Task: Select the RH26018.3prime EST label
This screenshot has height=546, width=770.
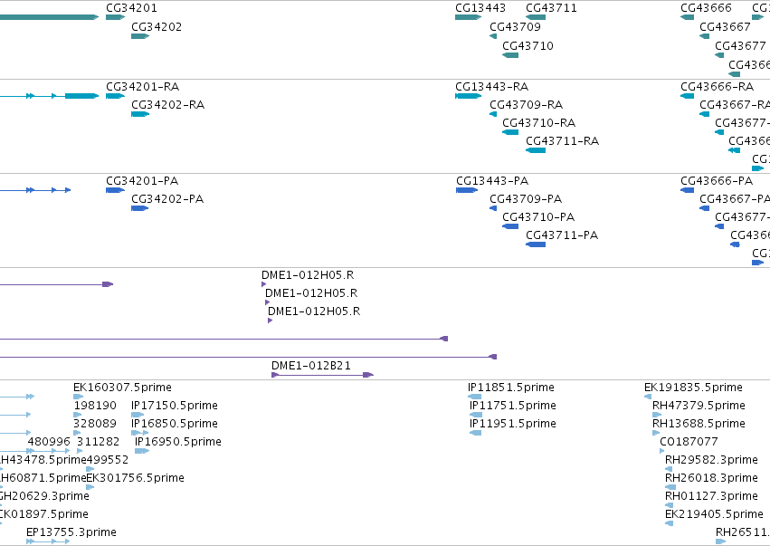Action: point(711,478)
